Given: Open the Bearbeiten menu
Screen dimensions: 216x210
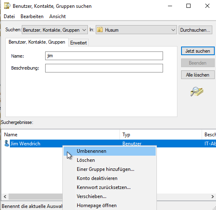Looking at the screenshot, I should (32, 16).
